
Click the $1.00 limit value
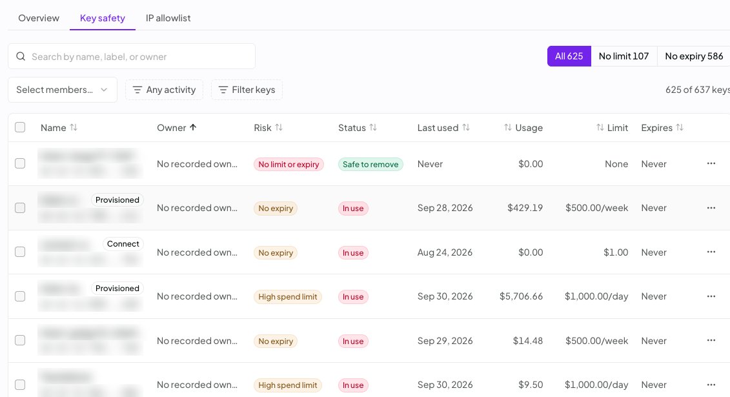[616, 252]
